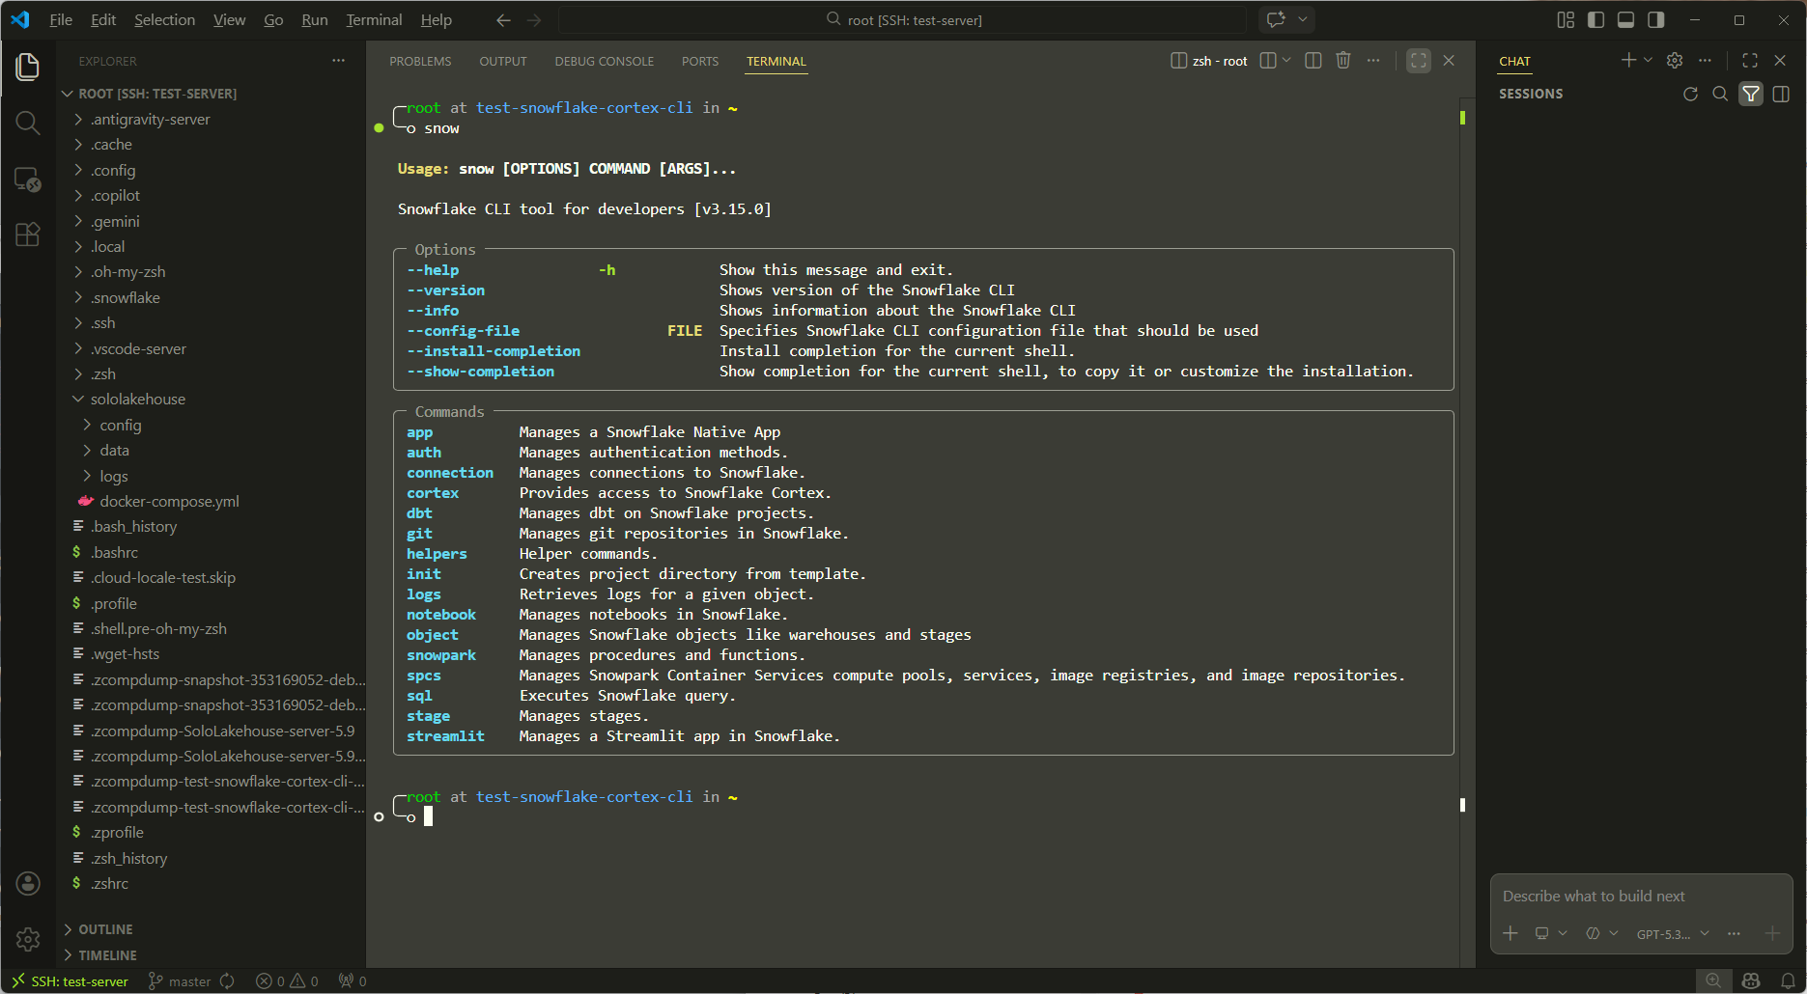This screenshot has height=994, width=1807.
Task: Open the Terminal menu
Action: pyautogui.click(x=373, y=19)
